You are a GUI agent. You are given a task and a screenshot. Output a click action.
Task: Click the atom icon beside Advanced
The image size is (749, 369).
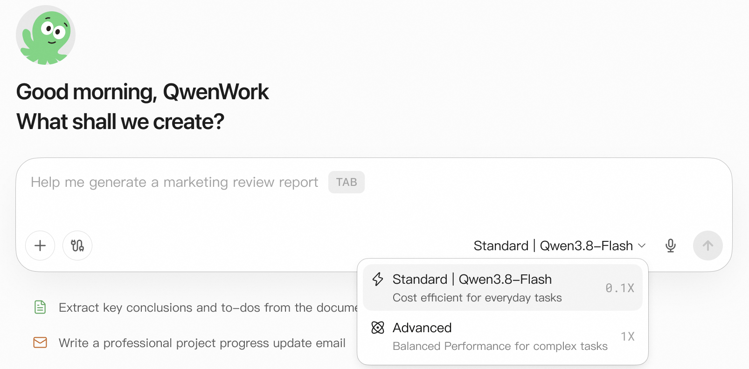coord(378,328)
